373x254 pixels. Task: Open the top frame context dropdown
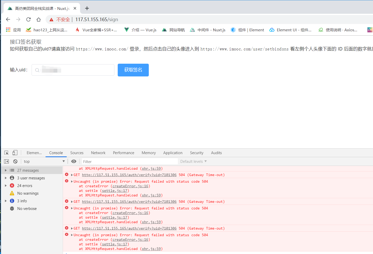click(44, 161)
